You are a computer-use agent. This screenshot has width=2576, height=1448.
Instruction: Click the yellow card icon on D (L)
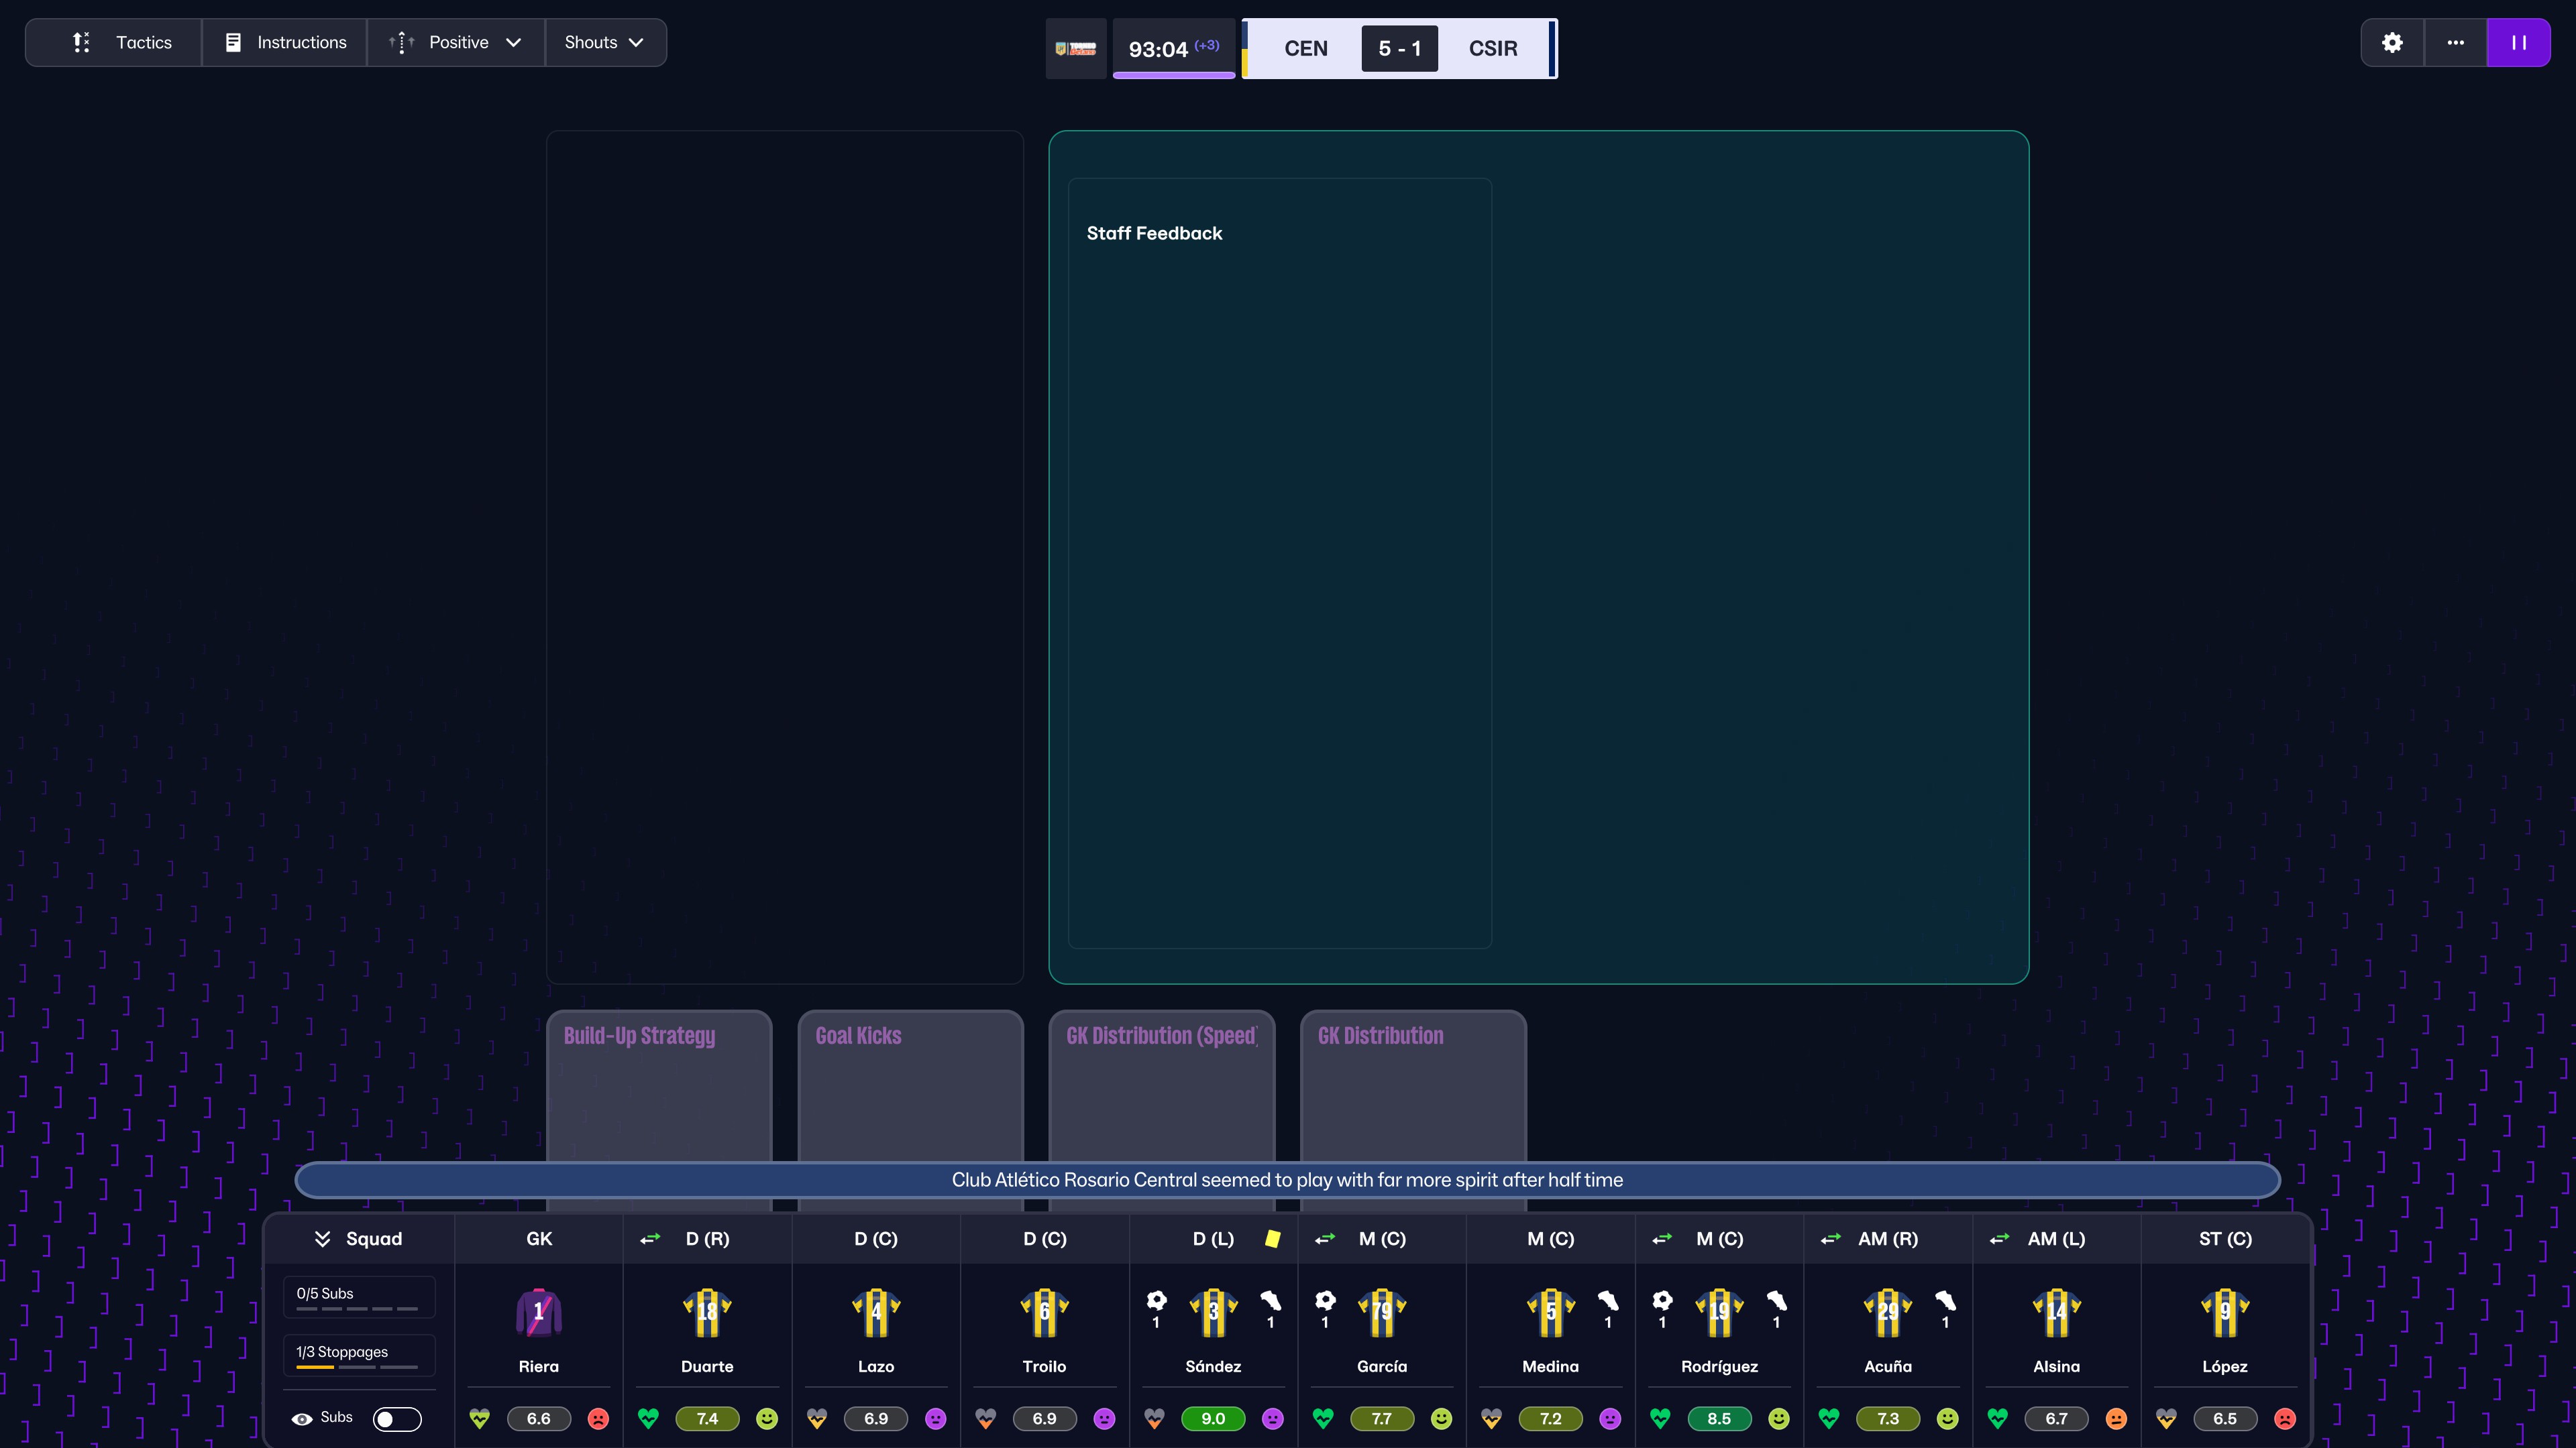click(1272, 1239)
